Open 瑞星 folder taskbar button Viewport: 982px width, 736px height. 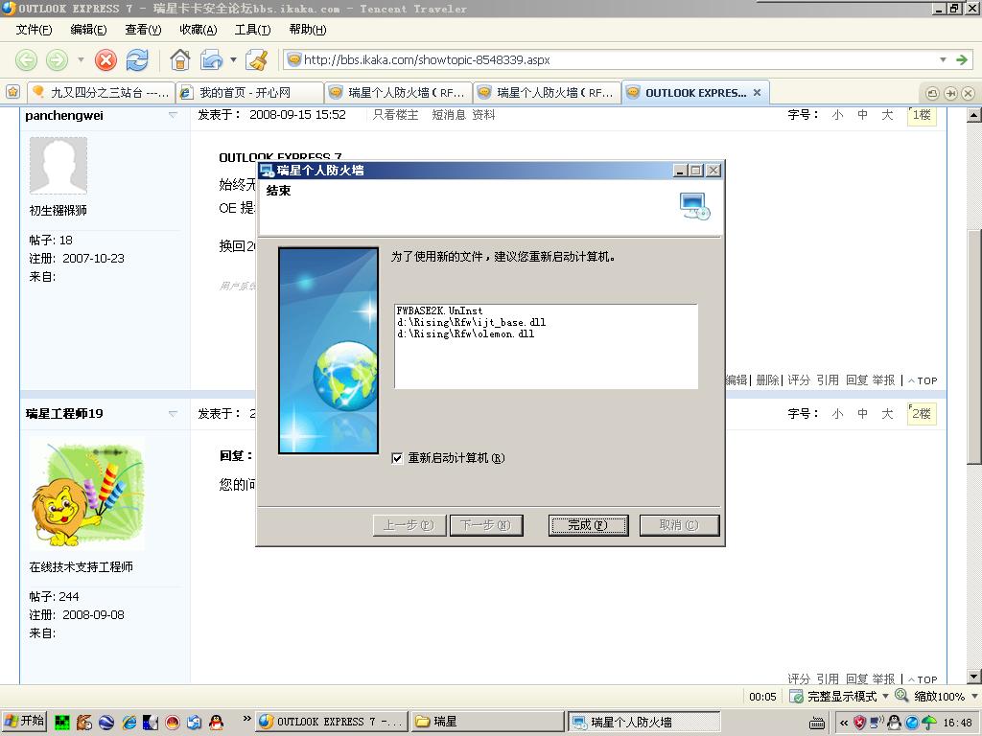coord(487,722)
